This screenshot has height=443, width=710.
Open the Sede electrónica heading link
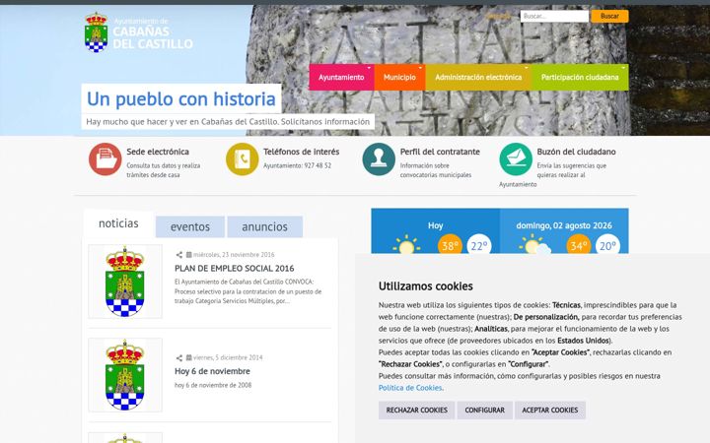click(158, 152)
